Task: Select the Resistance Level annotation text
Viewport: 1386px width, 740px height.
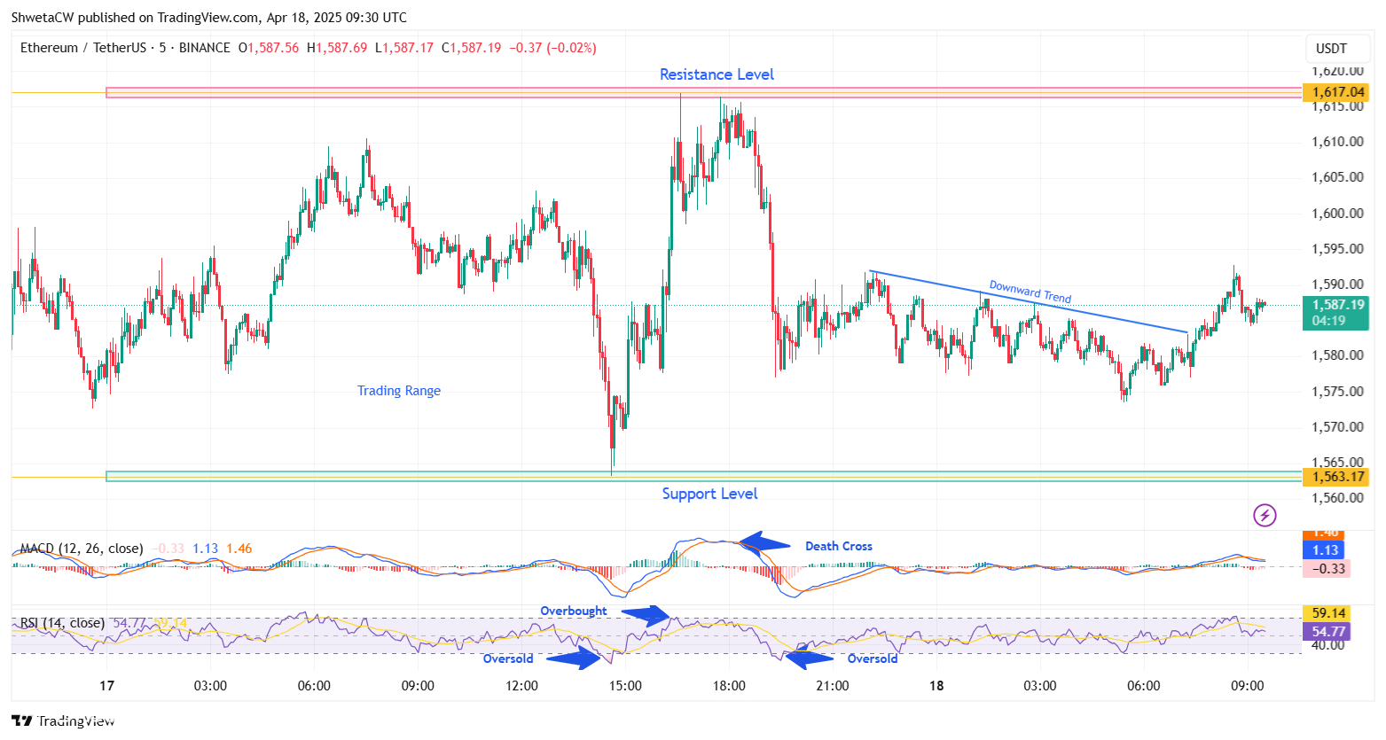Action: (716, 74)
